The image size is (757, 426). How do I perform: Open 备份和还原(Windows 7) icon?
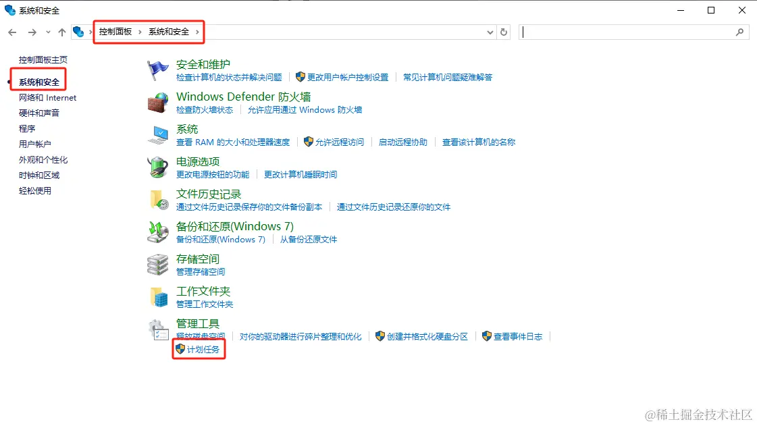(158, 229)
